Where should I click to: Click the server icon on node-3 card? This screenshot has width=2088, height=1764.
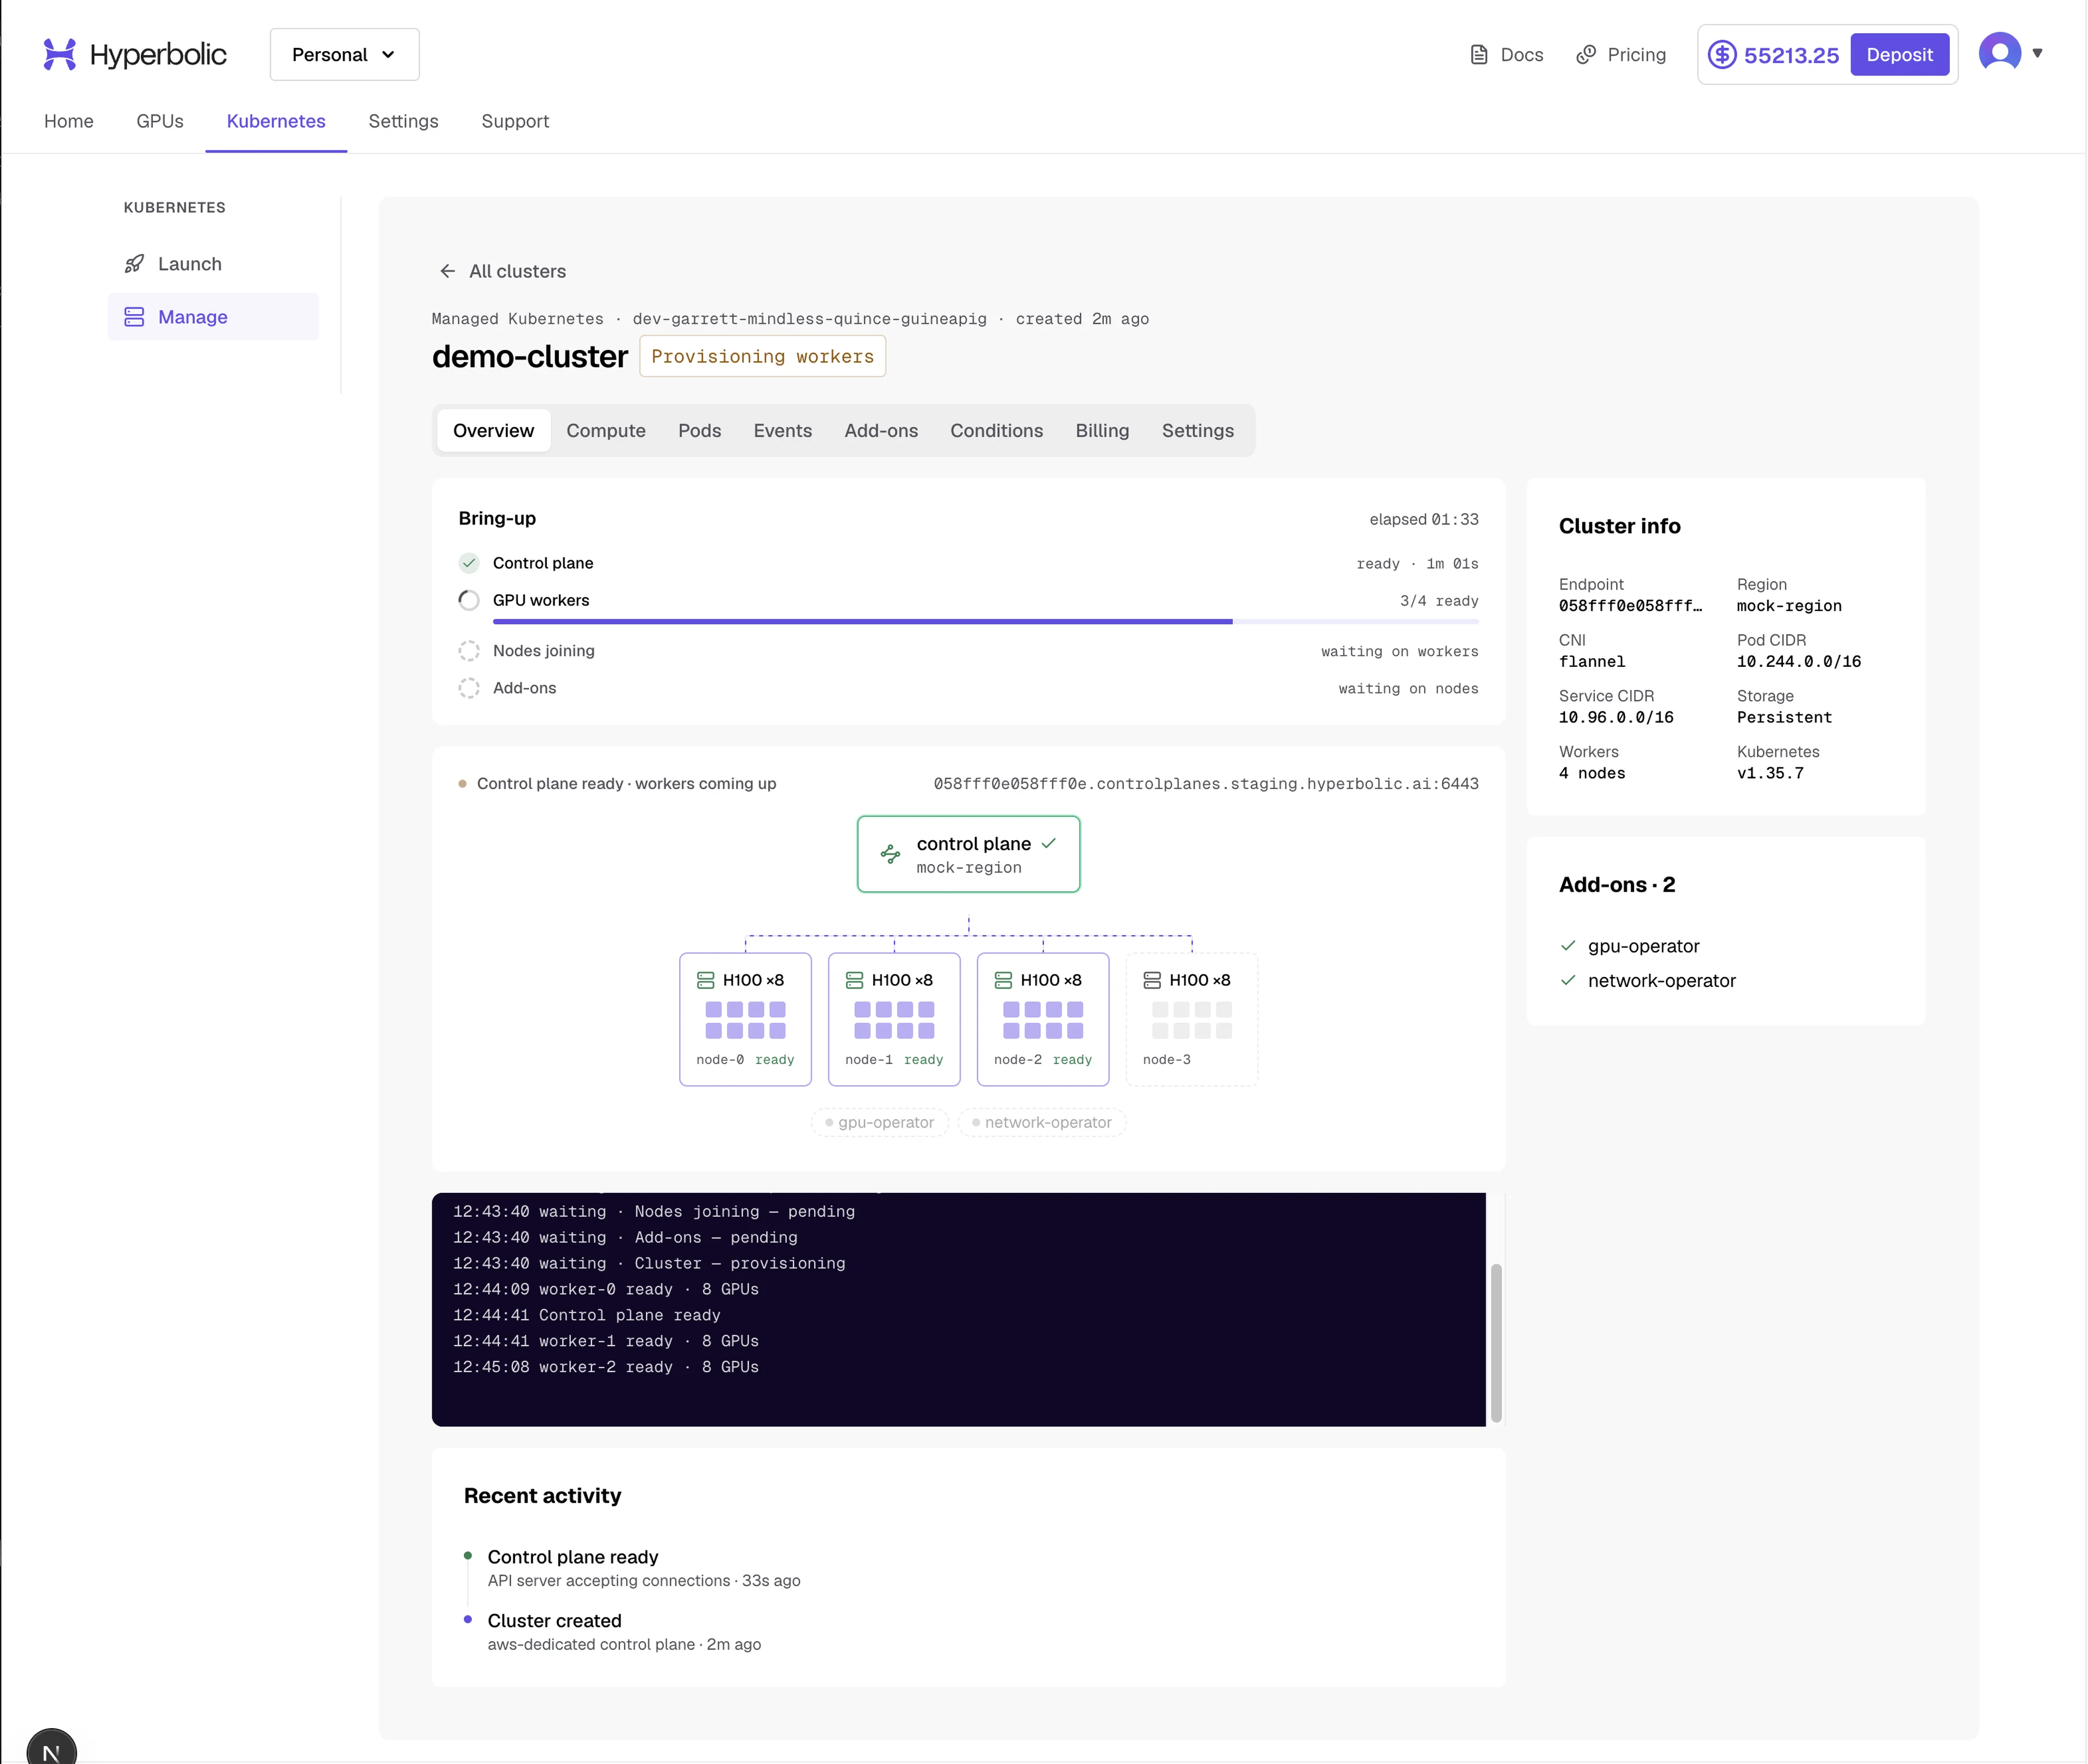tap(1153, 980)
